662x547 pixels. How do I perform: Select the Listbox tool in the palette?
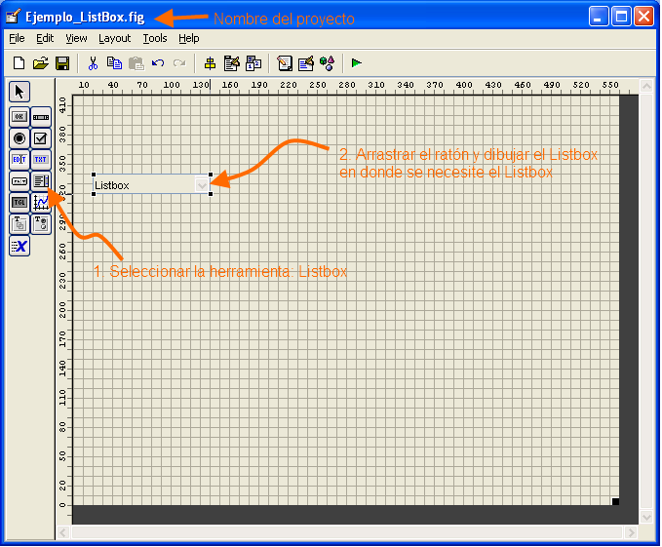(41, 181)
